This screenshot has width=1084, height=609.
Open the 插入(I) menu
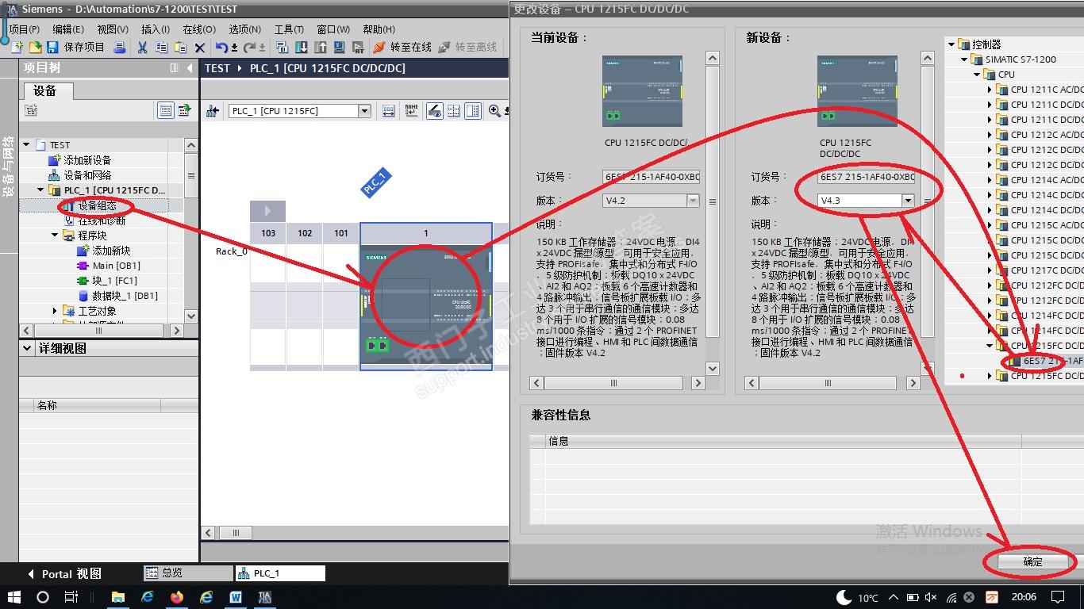coord(156,29)
